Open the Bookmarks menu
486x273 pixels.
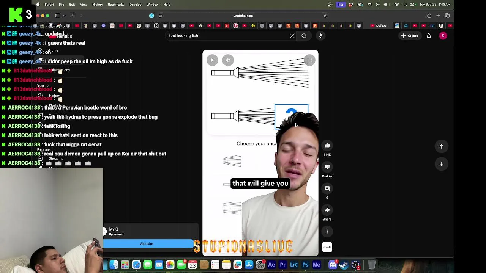(x=116, y=5)
